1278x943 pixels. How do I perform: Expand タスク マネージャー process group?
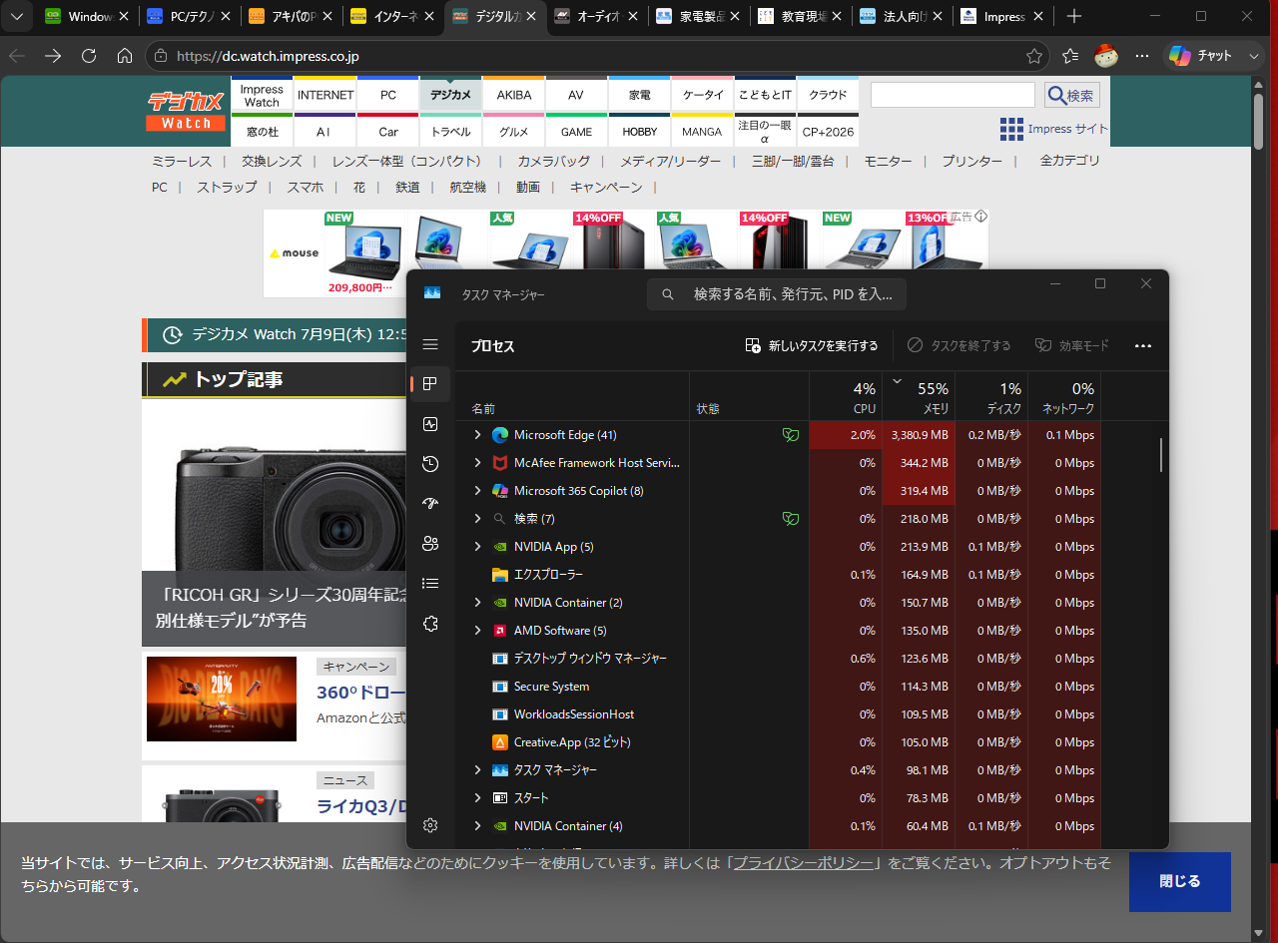pyautogui.click(x=477, y=770)
